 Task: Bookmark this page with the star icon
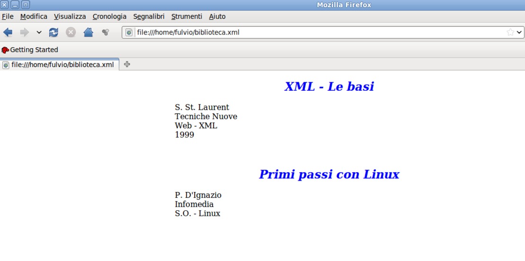510,33
